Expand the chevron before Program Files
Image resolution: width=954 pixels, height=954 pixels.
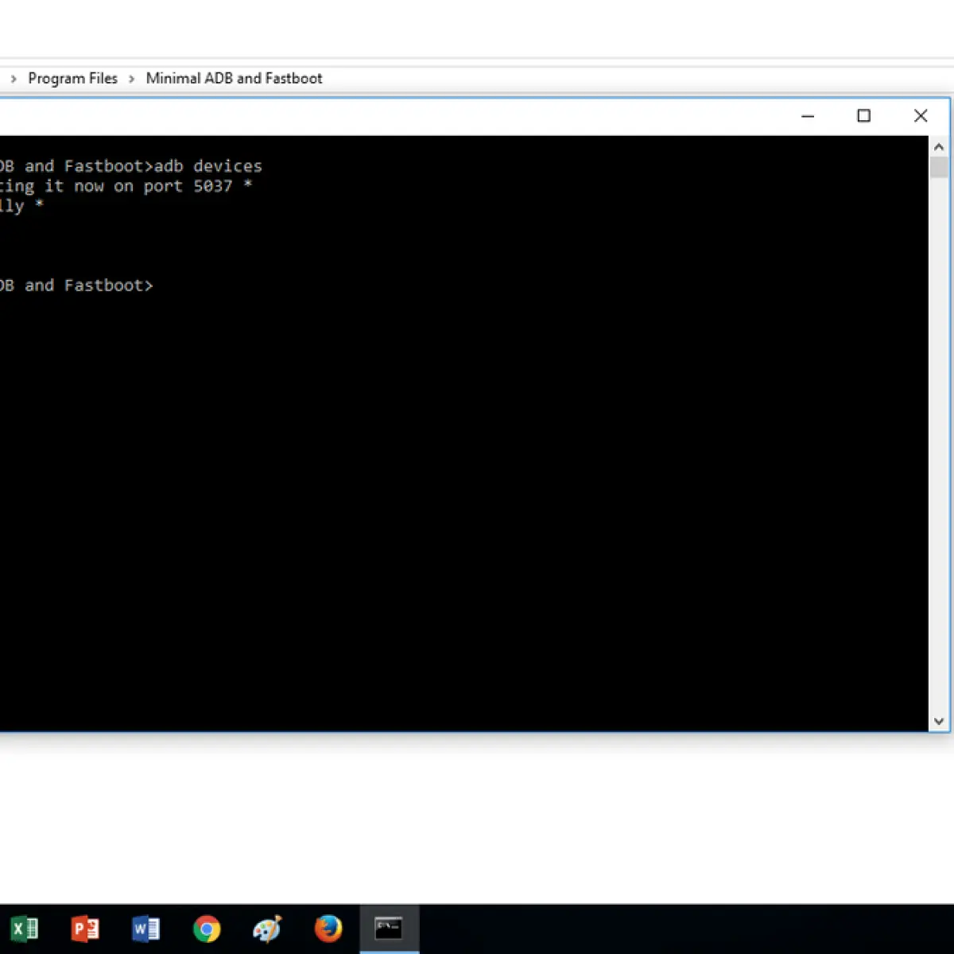14,79
